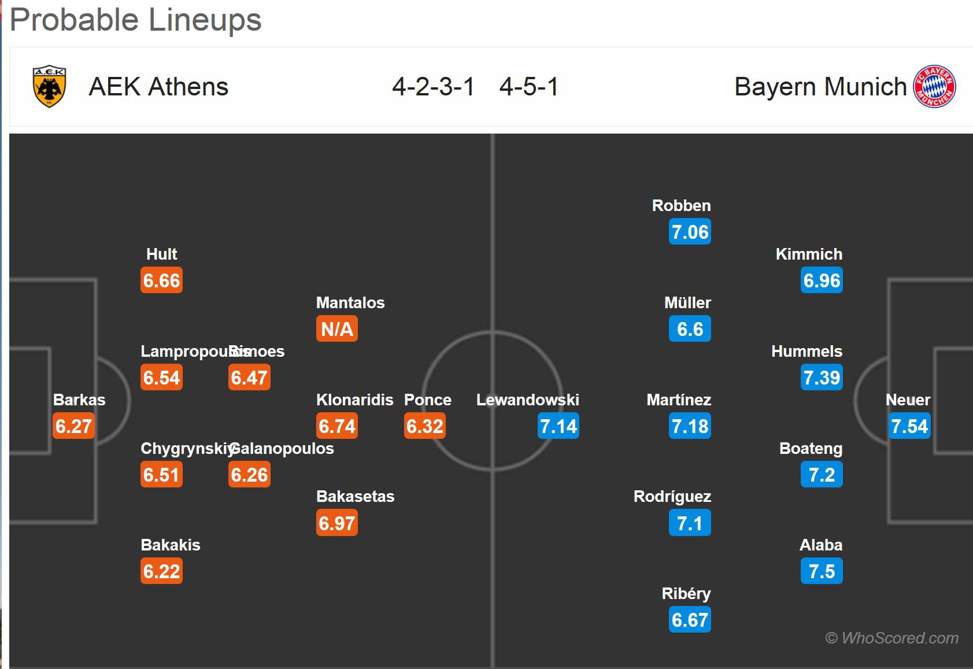Click Lewandowski's 7.14 rating badge
Image resolution: width=973 pixels, height=669 pixels.
coord(558,426)
